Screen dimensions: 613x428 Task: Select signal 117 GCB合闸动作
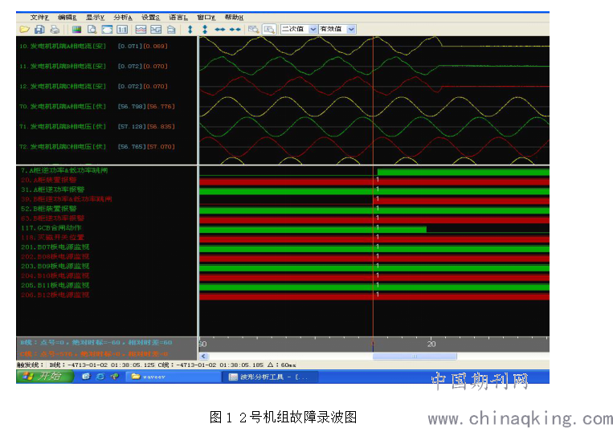coord(51,228)
